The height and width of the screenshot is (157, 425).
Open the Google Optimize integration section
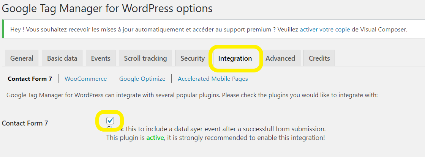click(142, 79)
